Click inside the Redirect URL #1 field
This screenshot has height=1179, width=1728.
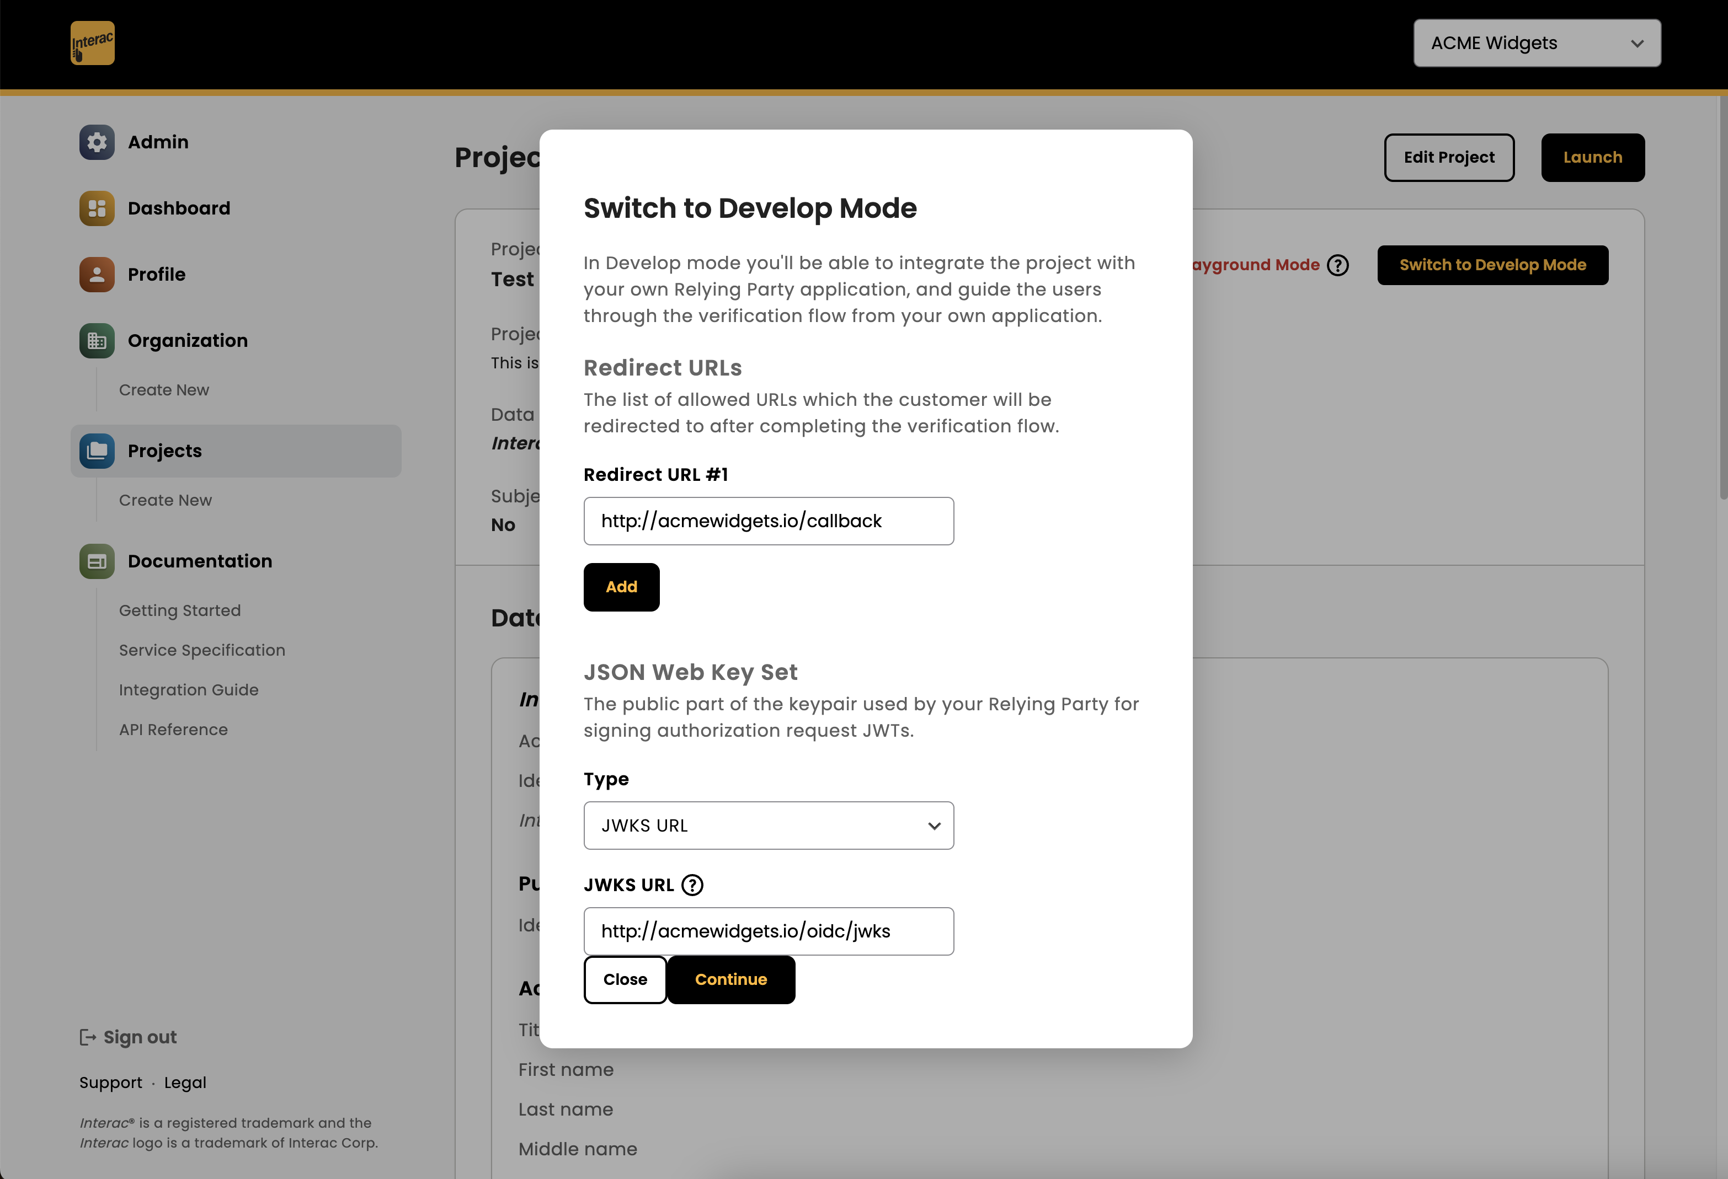(768, 521)
